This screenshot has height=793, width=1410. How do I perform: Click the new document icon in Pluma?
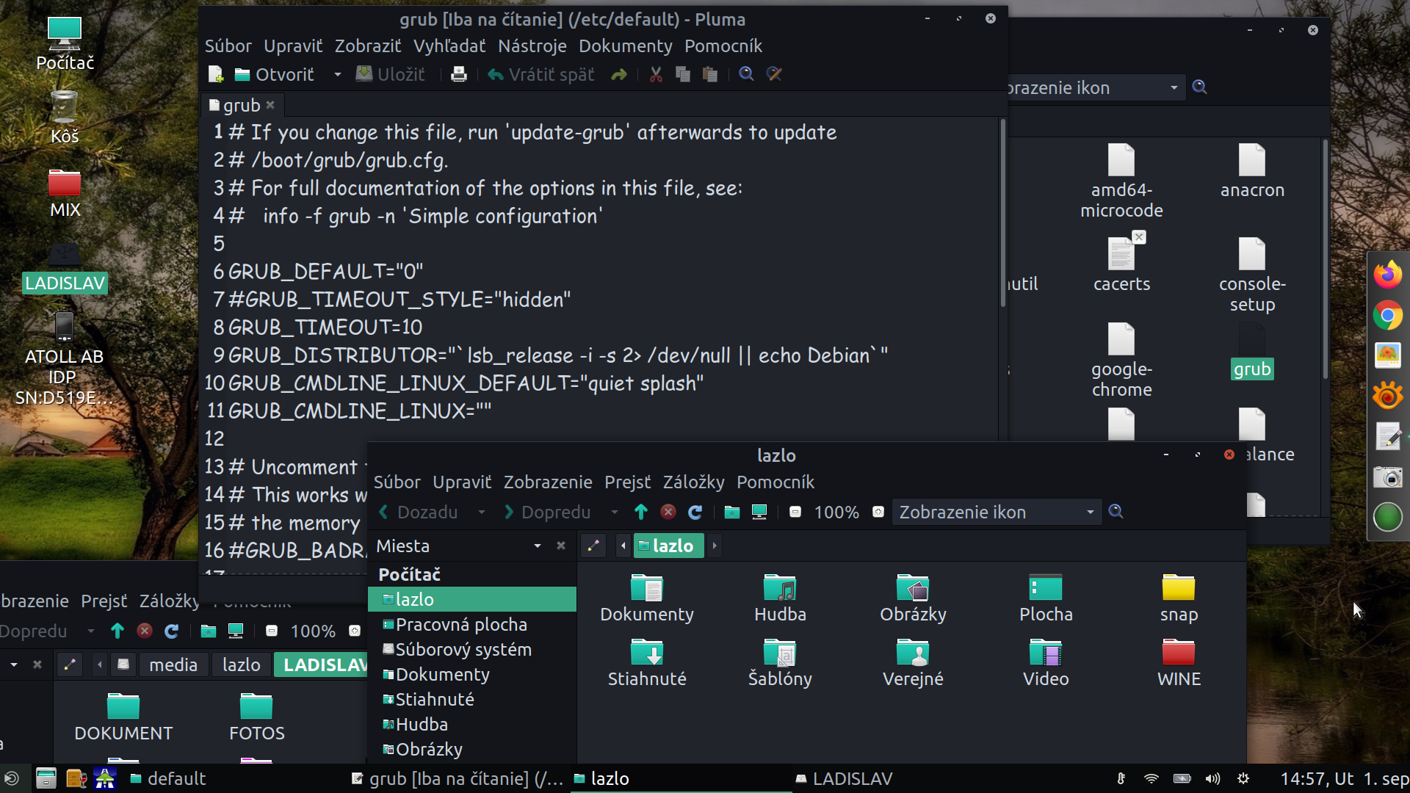(216, 74)
